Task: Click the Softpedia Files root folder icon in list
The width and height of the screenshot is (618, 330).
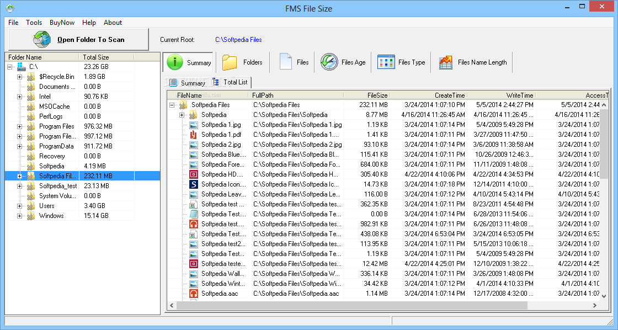Action: (x=183, y=105)
